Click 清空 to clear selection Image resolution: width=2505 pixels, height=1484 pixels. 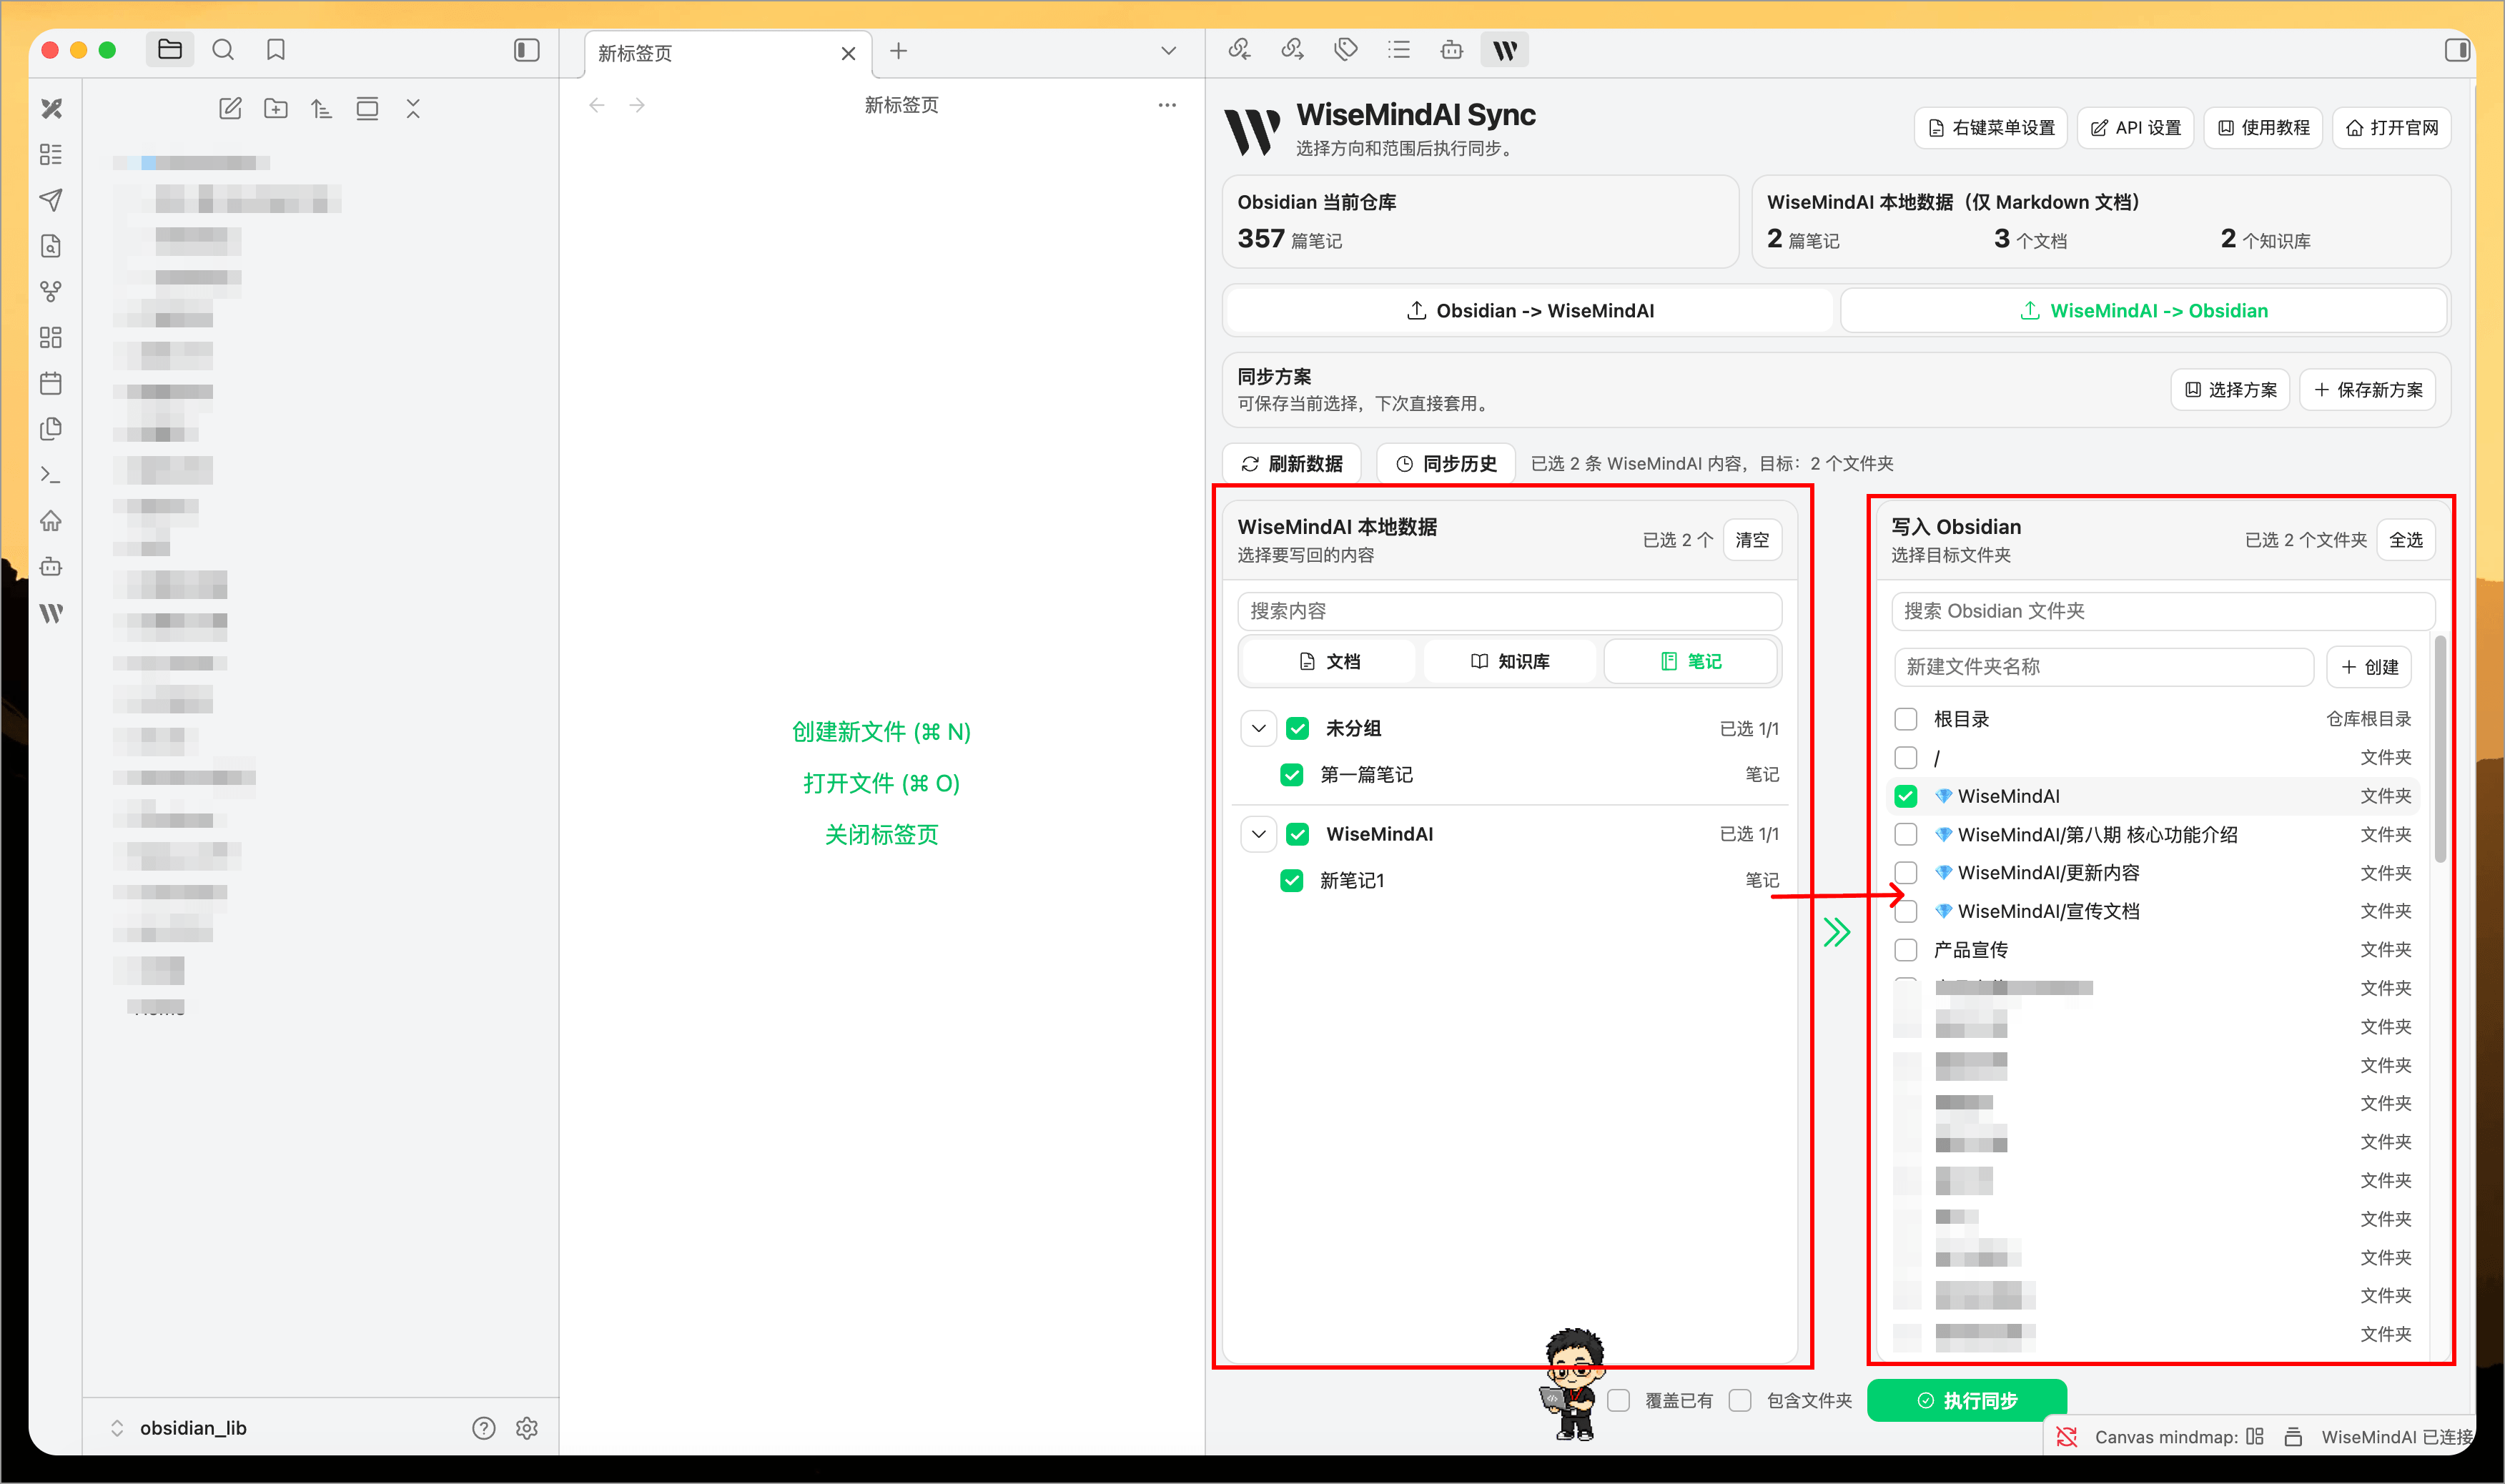tap(1752, 540)
